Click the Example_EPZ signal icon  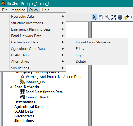tap(22, 82)
